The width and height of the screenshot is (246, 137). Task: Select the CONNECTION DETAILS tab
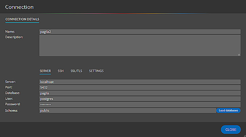[x=22, y=19]
